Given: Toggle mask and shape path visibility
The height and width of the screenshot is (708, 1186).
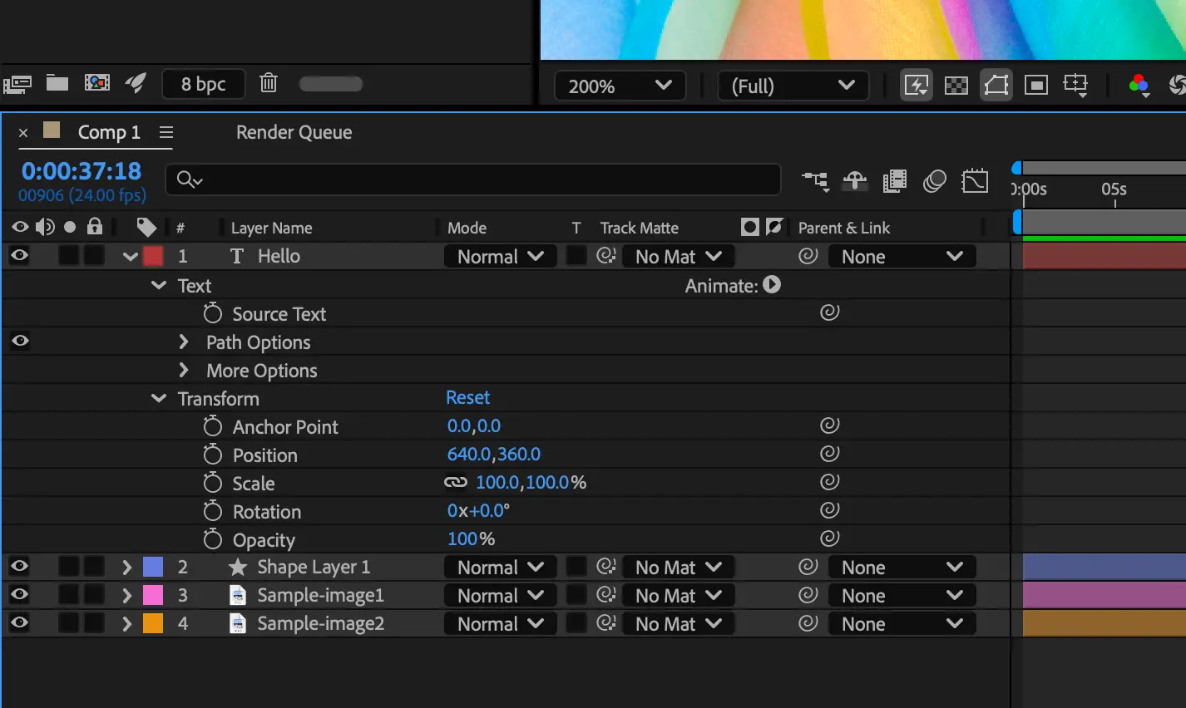Looking at the screenshot, I should [996, 86].
